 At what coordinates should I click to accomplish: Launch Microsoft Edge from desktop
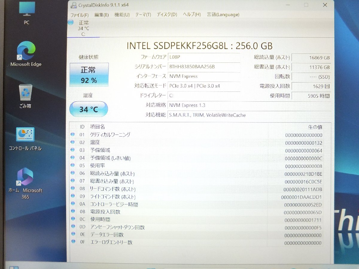(x=26, y=54)
